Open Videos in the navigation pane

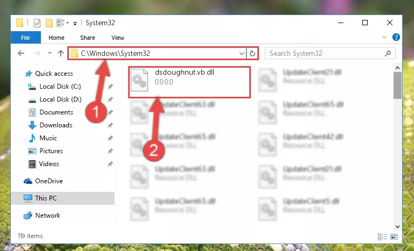(x=49, y=164)
